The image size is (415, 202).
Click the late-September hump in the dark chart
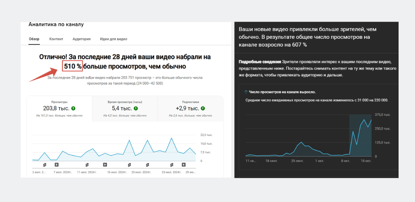[302, 149]
